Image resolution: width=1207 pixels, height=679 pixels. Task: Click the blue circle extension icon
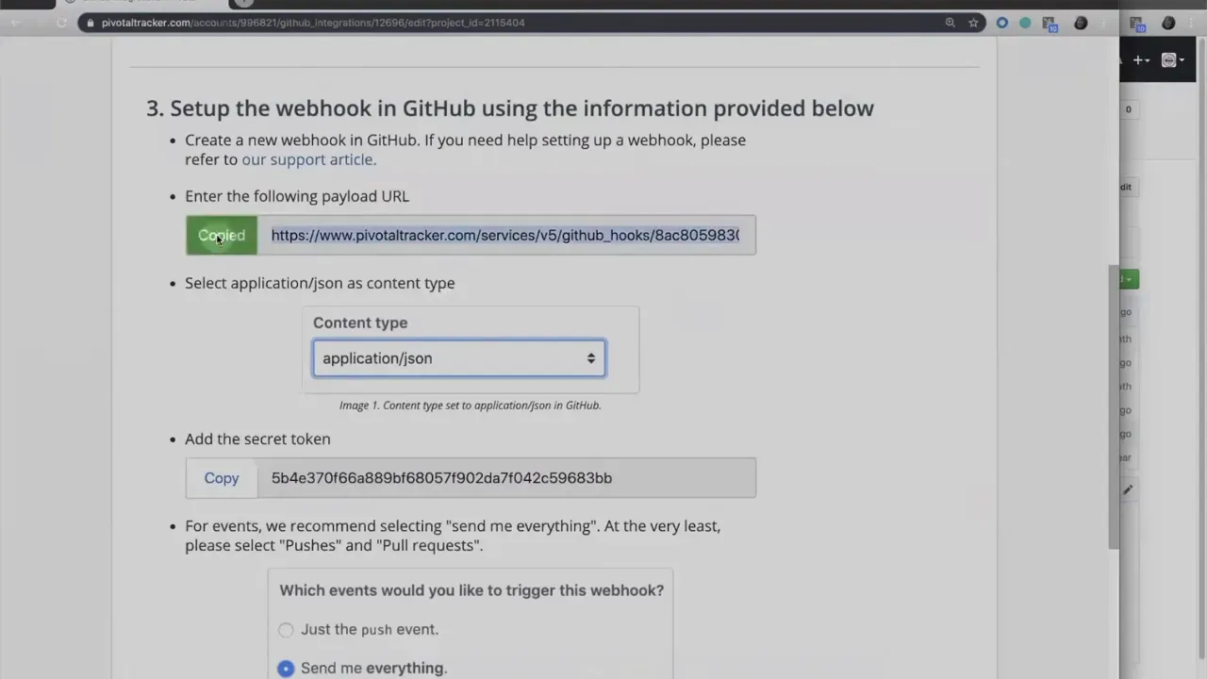1002,23
